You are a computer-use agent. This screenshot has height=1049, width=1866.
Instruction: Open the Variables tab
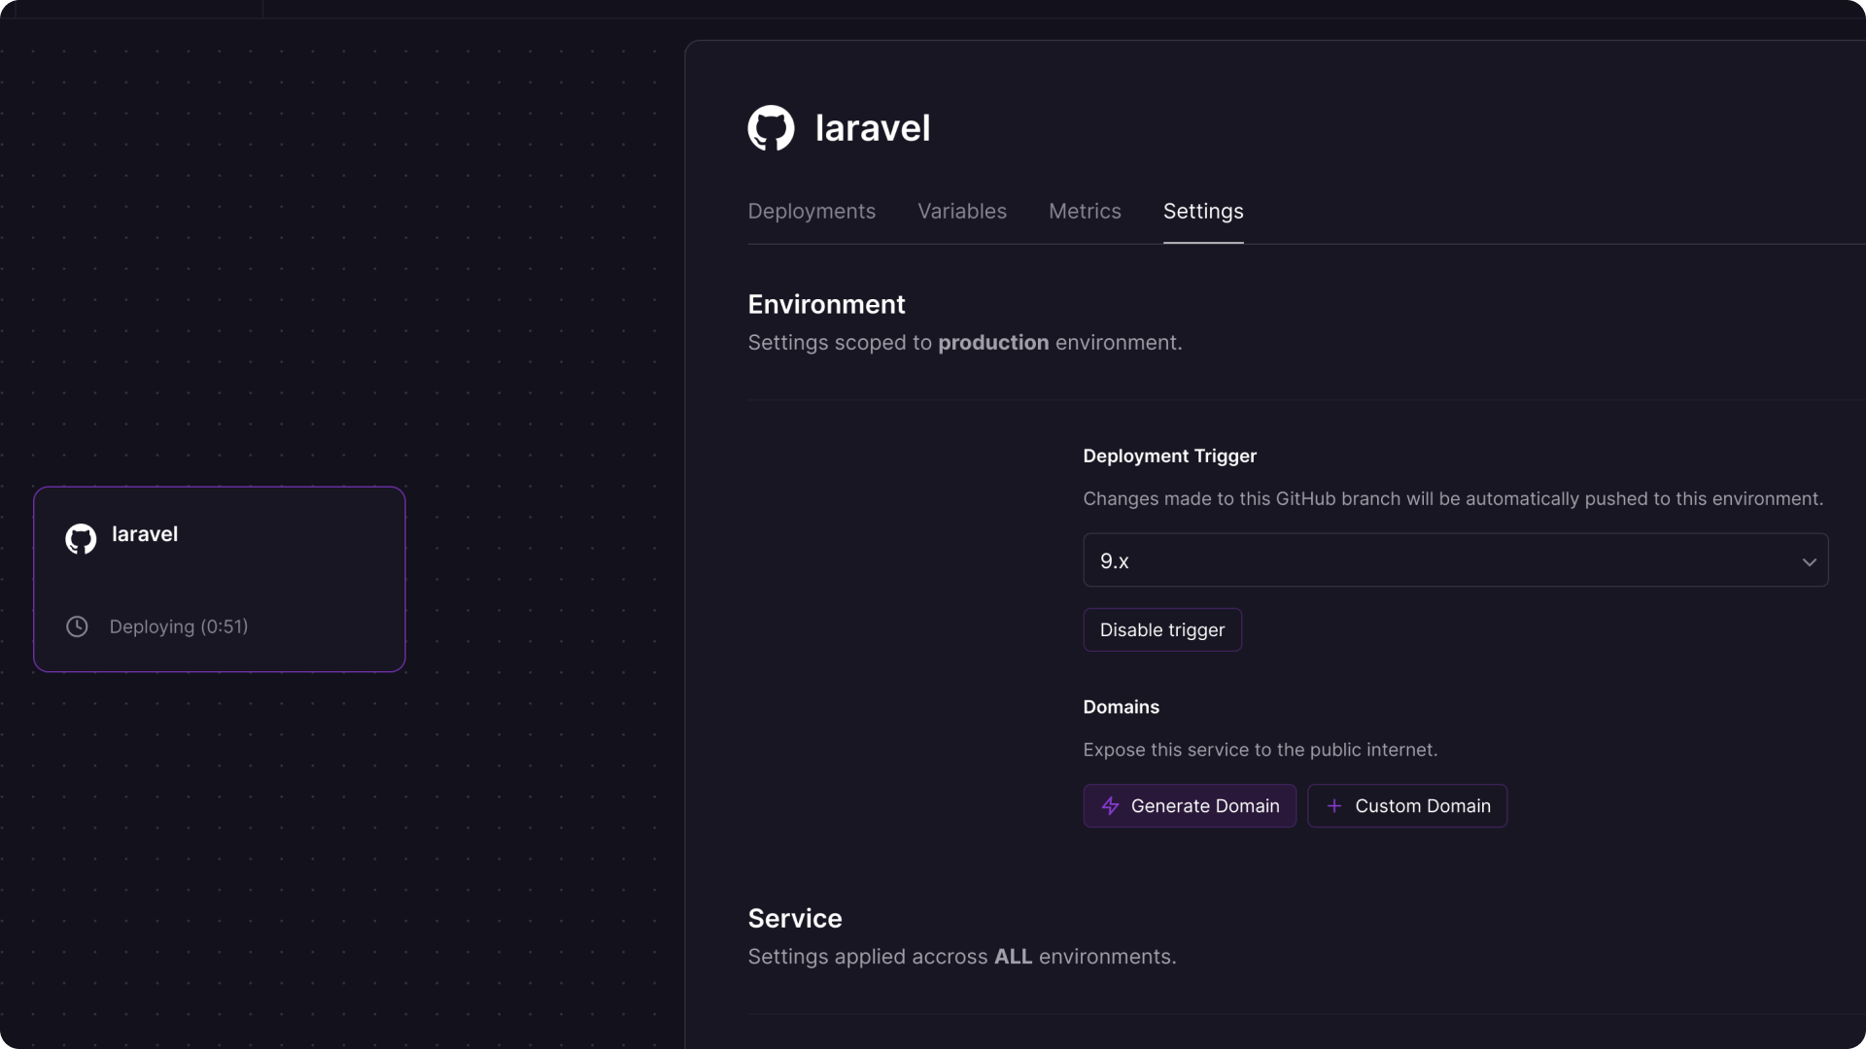coord(962,212)
